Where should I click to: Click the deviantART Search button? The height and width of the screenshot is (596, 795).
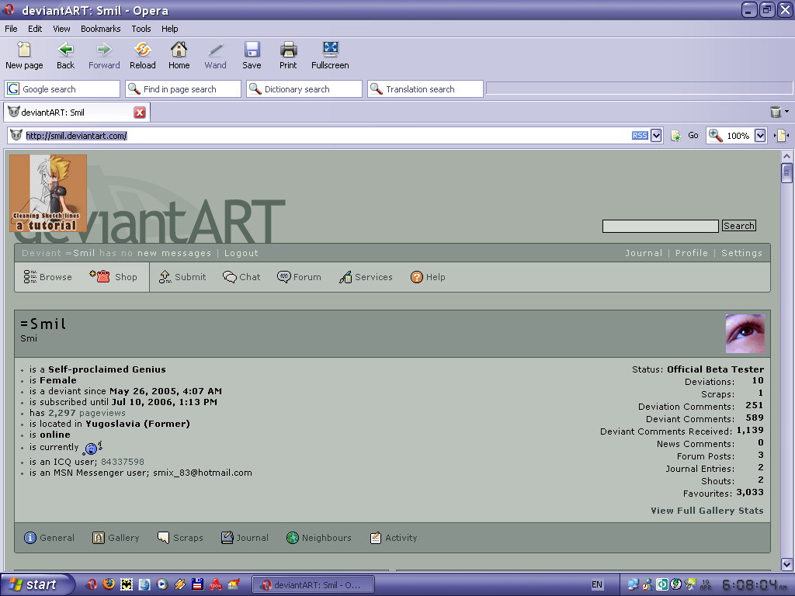739,226
